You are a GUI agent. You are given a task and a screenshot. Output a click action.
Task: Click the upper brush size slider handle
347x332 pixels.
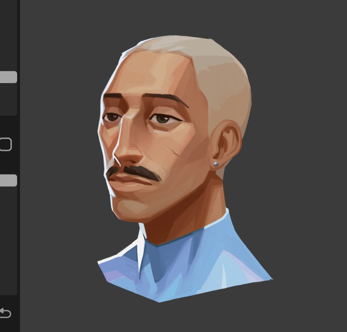(x=8, y=77)
